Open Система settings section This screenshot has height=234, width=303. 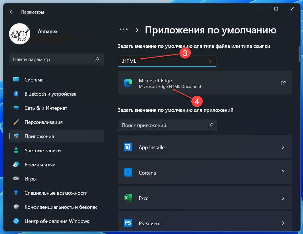tap(56, 80)
